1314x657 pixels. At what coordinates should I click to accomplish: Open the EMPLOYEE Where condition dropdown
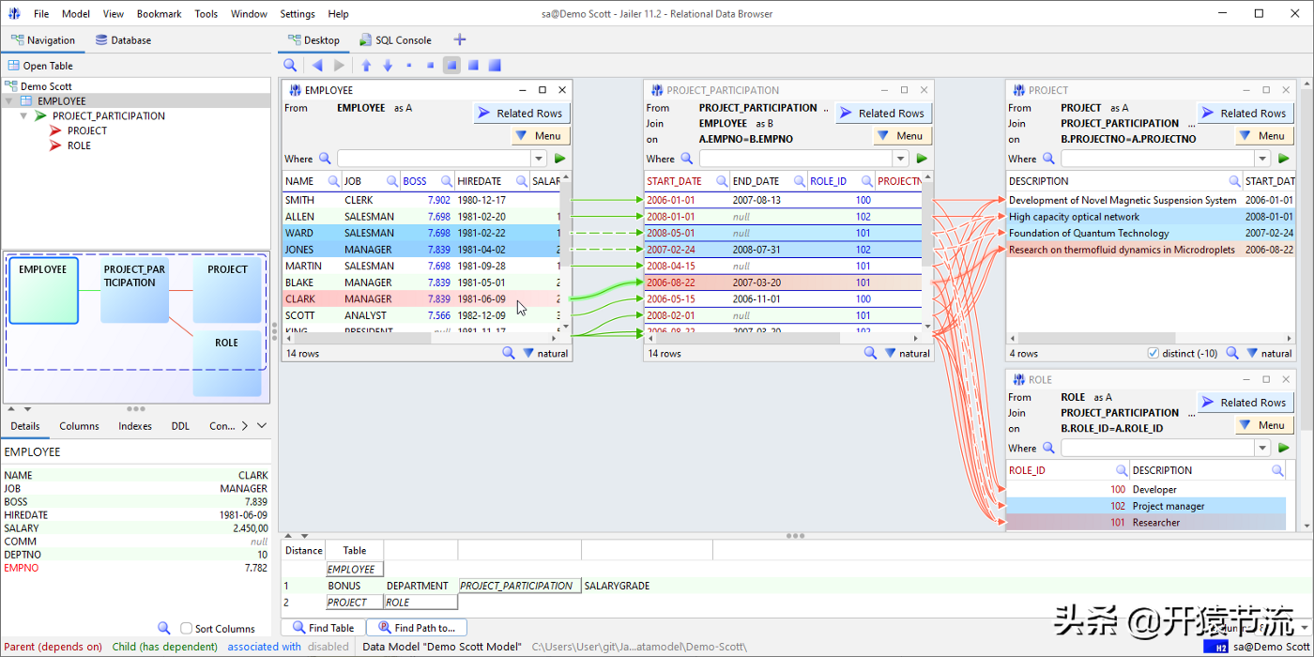[540, 159]
